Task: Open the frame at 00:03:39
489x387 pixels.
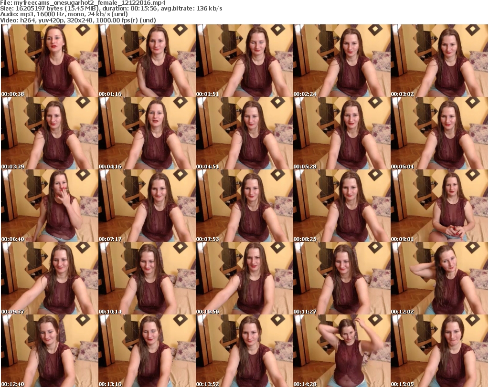Action: [50, 133]
